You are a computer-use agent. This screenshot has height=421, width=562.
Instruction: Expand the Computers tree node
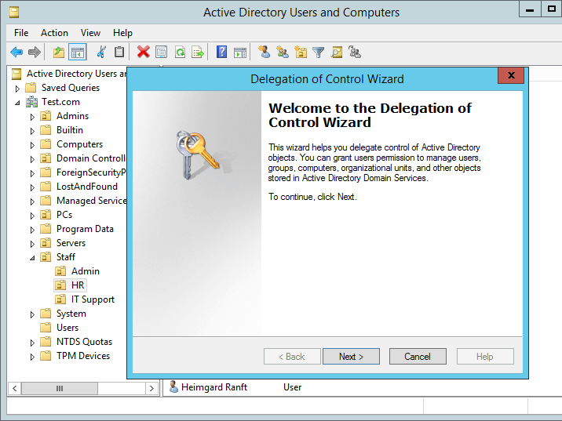[32, 145]
